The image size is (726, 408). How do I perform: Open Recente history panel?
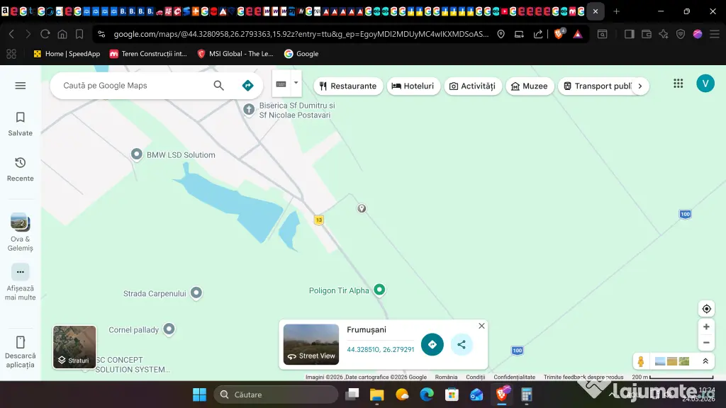[21, 169]
